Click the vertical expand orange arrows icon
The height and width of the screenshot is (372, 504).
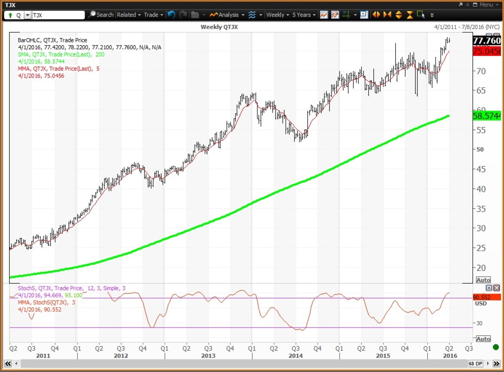coord(399,15)
